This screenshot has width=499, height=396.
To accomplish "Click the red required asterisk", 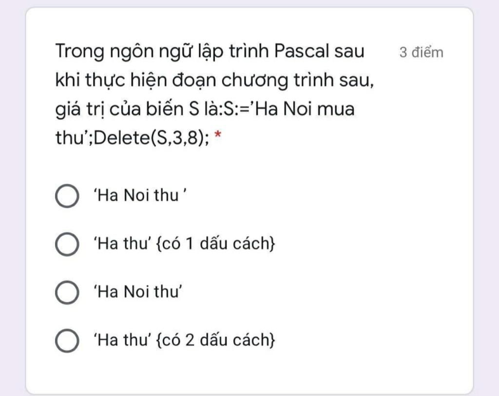I will pyautogui.click(x=218, y=138).
